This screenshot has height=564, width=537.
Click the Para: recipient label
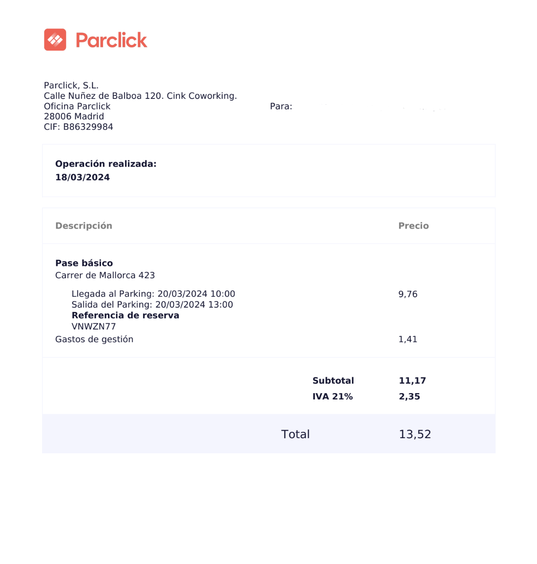tap(281, 106)
